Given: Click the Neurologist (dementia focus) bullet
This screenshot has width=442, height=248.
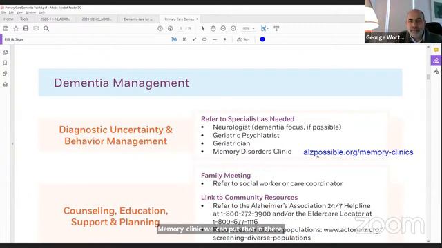Looking at the screenshot, I should pyautogui.click(x=277, y=127).
